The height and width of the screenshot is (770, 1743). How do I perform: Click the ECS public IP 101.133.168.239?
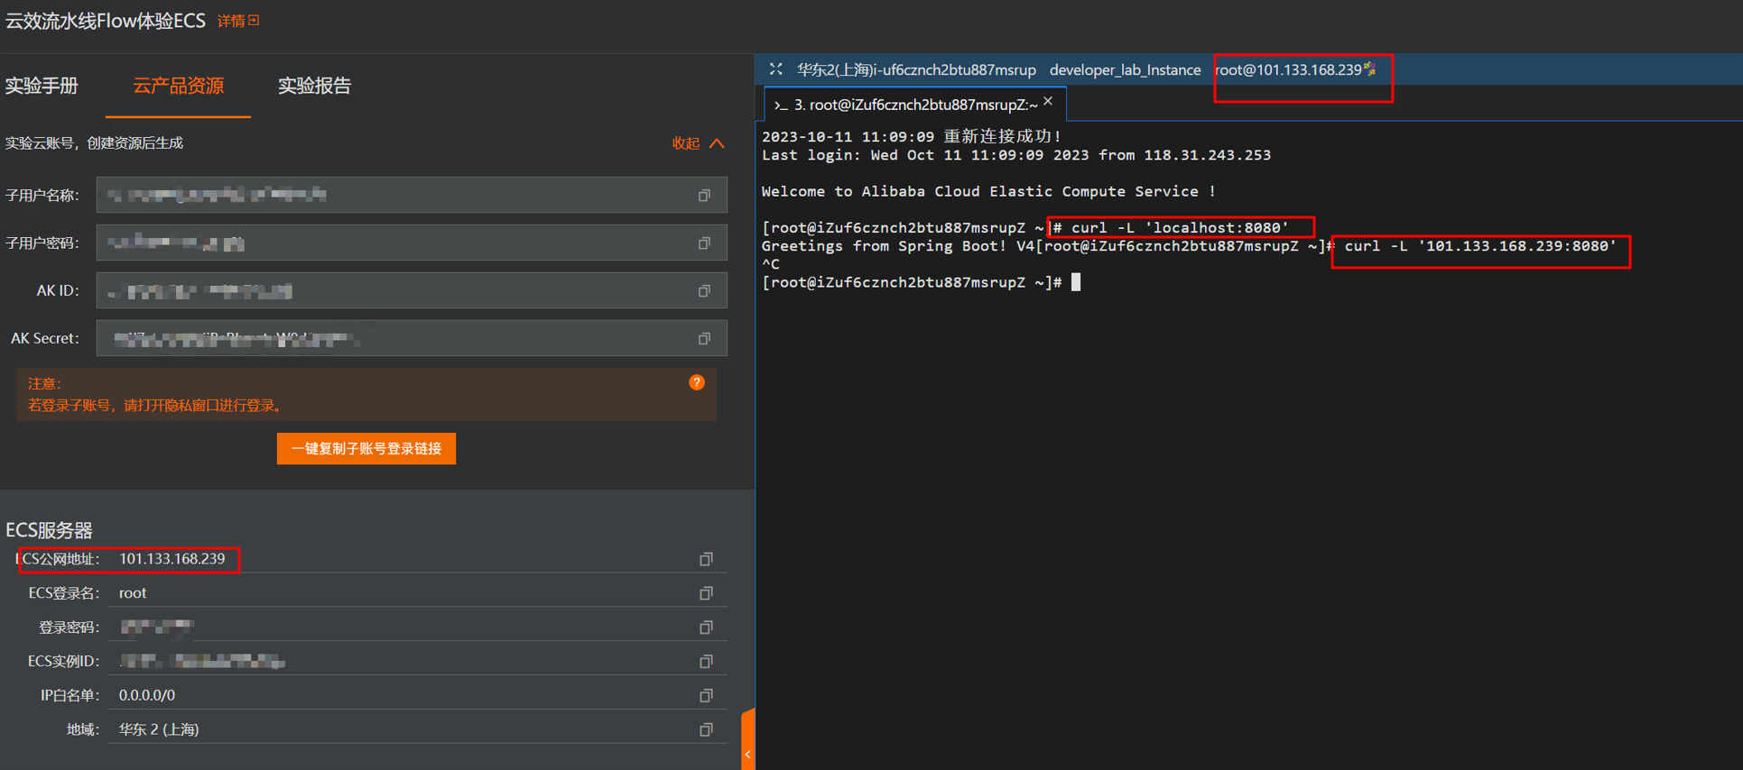click(x=172, y=559)
